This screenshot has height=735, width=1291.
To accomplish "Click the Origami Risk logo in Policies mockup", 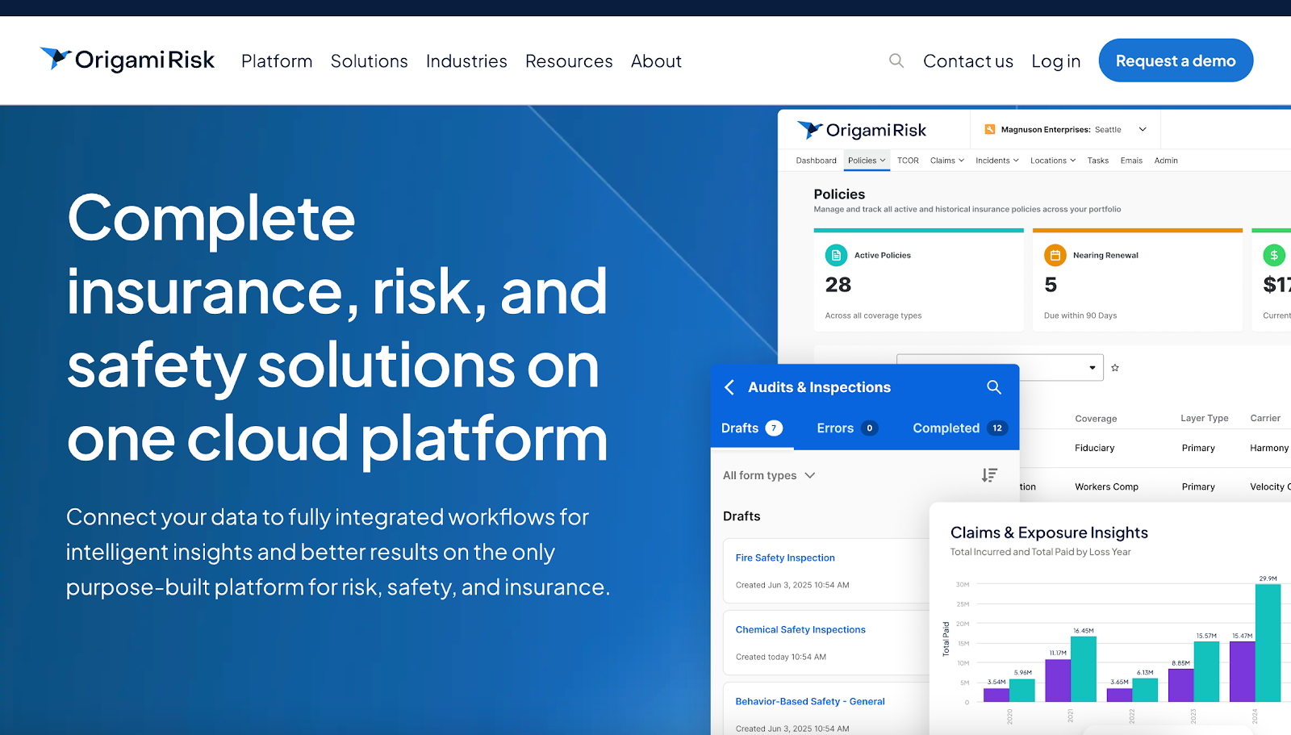I will click(x=861, y=130).
